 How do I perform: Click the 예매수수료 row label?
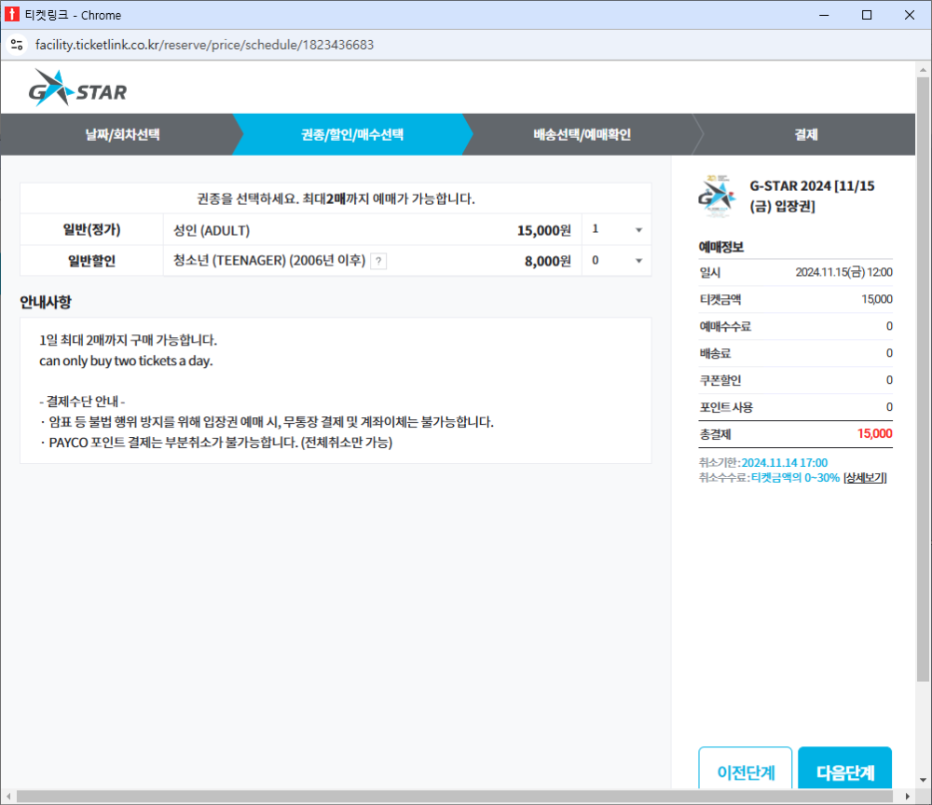pyautogui.click(x=725, y=326)
